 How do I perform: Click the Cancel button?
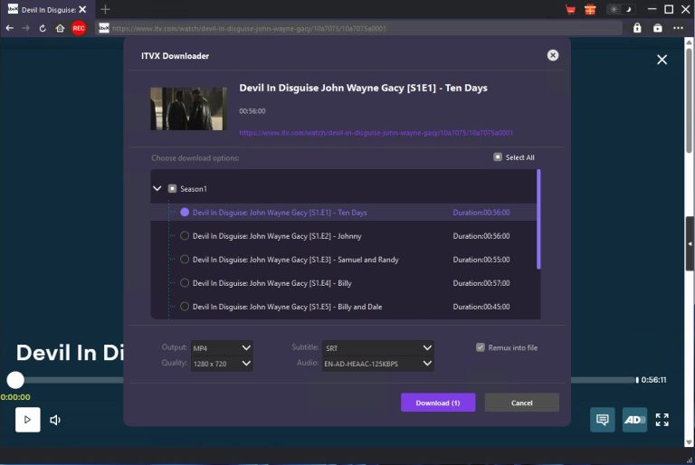click(x=521, y=403)
